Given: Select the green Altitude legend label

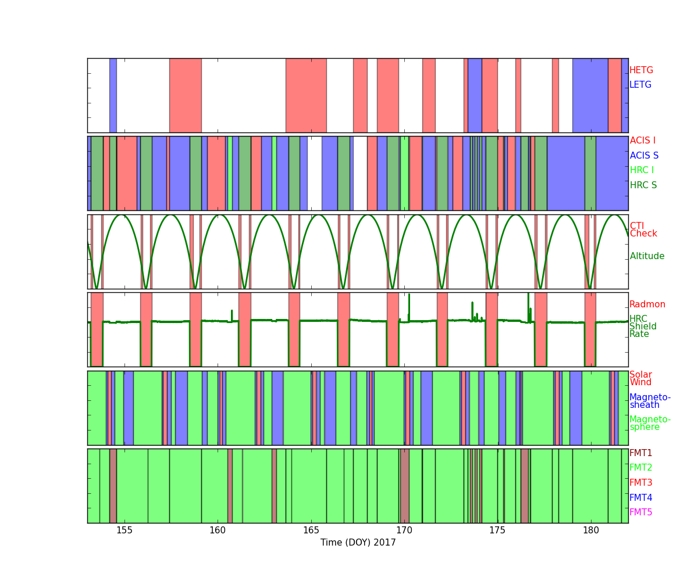Looking at the screenshot, I should (647, 256).
